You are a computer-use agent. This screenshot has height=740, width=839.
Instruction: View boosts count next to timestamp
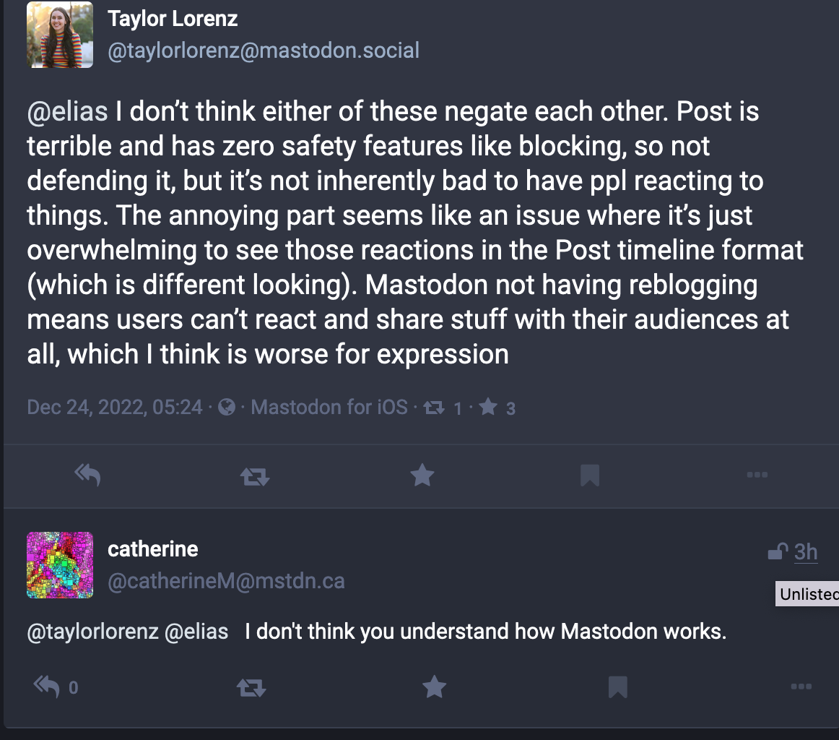point(442,408)
